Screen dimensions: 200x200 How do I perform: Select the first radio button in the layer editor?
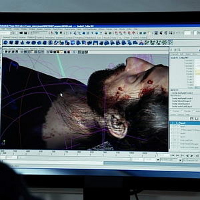pyautogui.click(x=170, y=111)
